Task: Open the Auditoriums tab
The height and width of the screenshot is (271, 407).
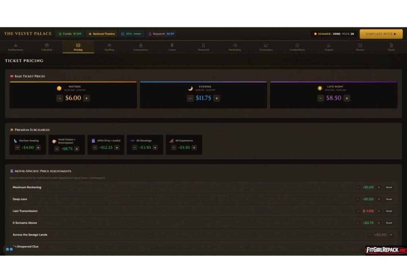Action: (x=16, y=47)
